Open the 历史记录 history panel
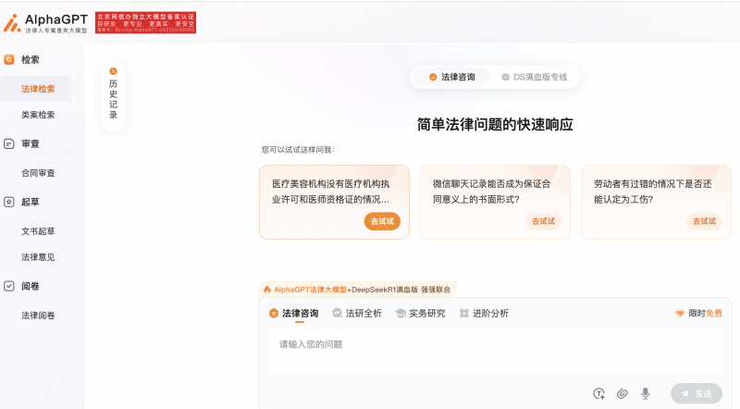The width and height of the screenshot is (740, 409). [113, 95]
